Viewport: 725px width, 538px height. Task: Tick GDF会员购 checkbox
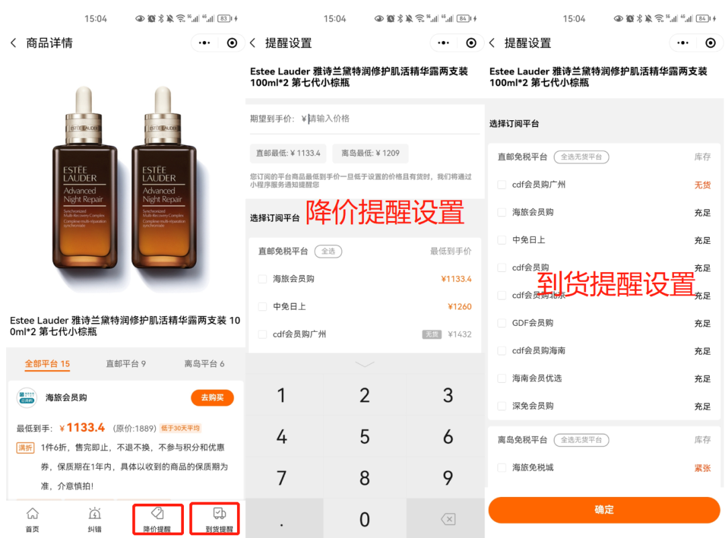point(501,323)
